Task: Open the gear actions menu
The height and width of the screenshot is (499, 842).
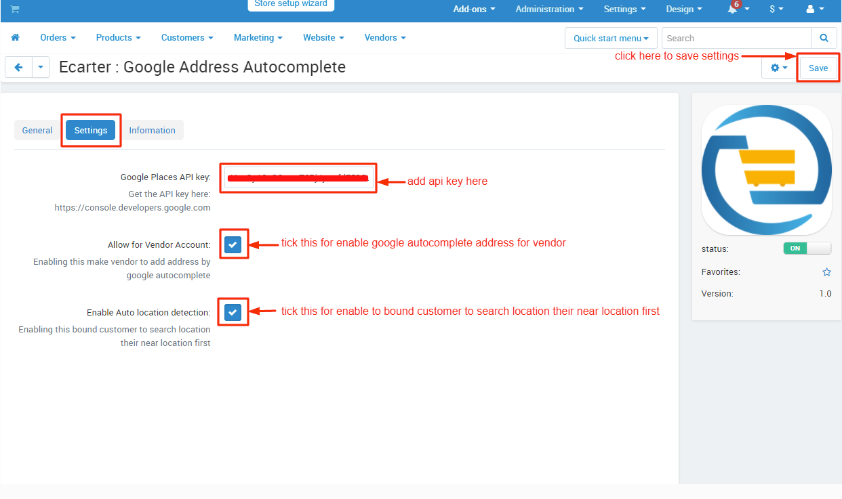Action: tap(779, 68)
